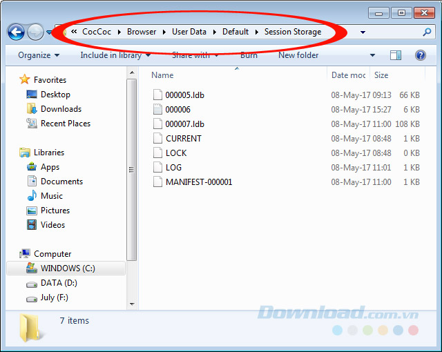Select the Downloads favorite
The height and width of the screenshot is (352, 442).
click(x=61, y=108)
